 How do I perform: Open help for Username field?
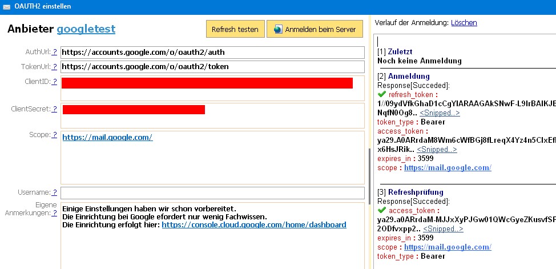click(x=55, y=192)
